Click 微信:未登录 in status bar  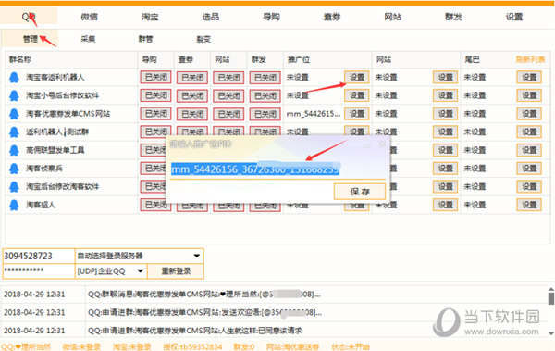pyautogui.click(x=81, y=346)
